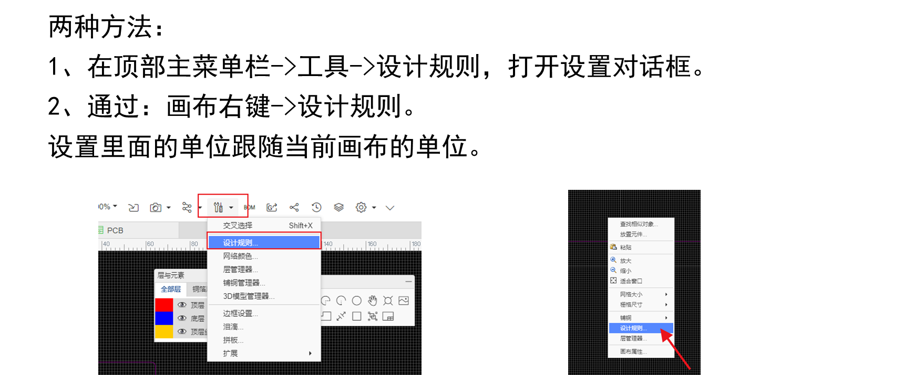Image resolution: width=904 pixels, height=375 pixels.
Task: Click the 层与元素 panel title
Action: coord(171,275)
